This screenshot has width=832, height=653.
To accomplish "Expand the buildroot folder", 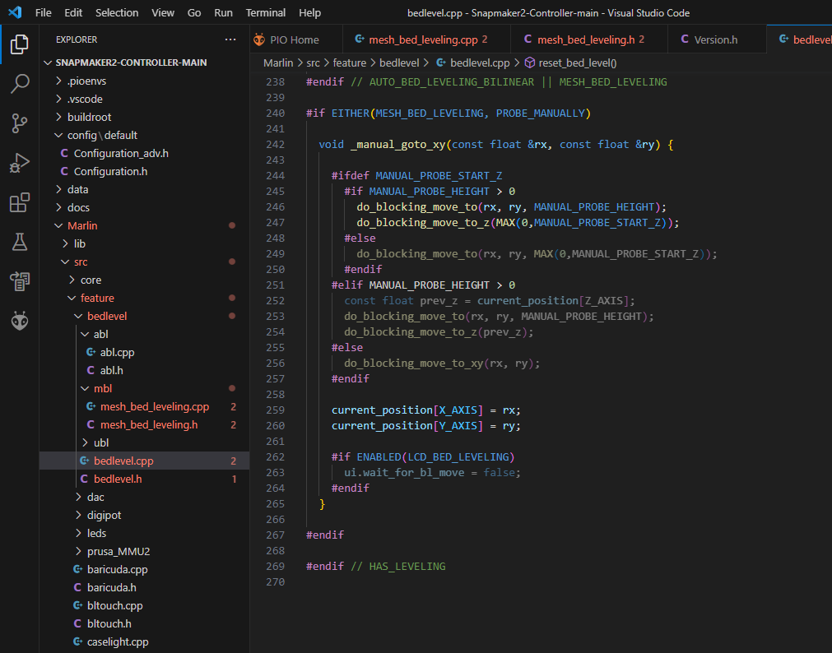I will tap(144, 118).
